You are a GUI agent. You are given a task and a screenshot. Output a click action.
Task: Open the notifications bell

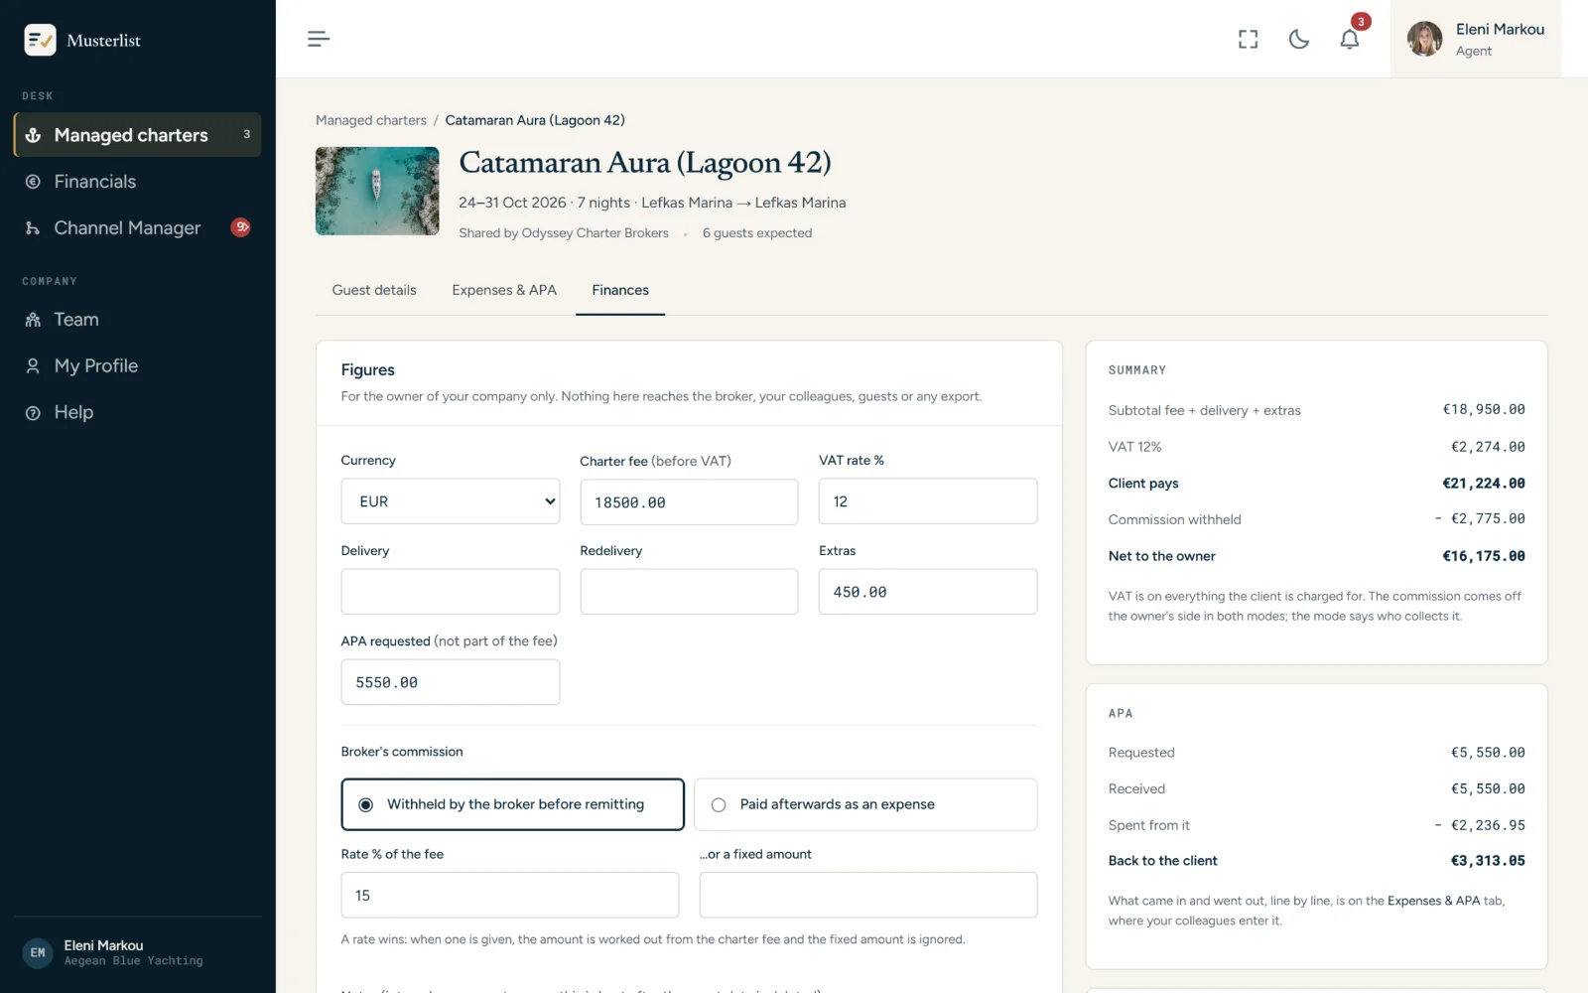[1349, 39]
